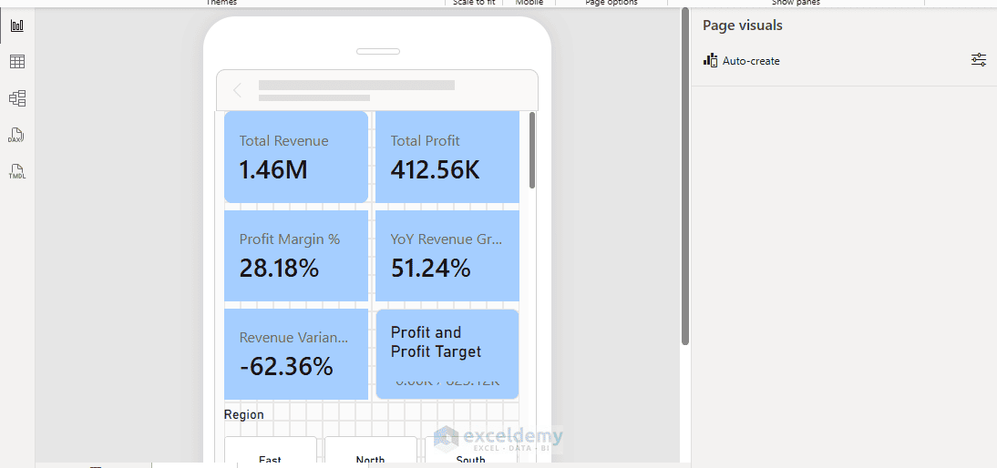Click the 28.18% margin value
Screen dimensions: 997x468
pos(279,269)
